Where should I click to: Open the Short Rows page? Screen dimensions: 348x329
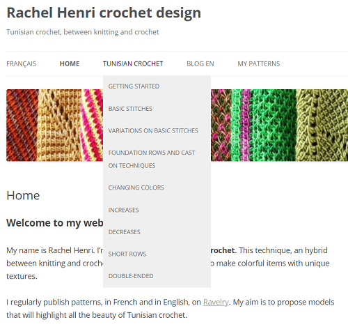coord(157,254)
